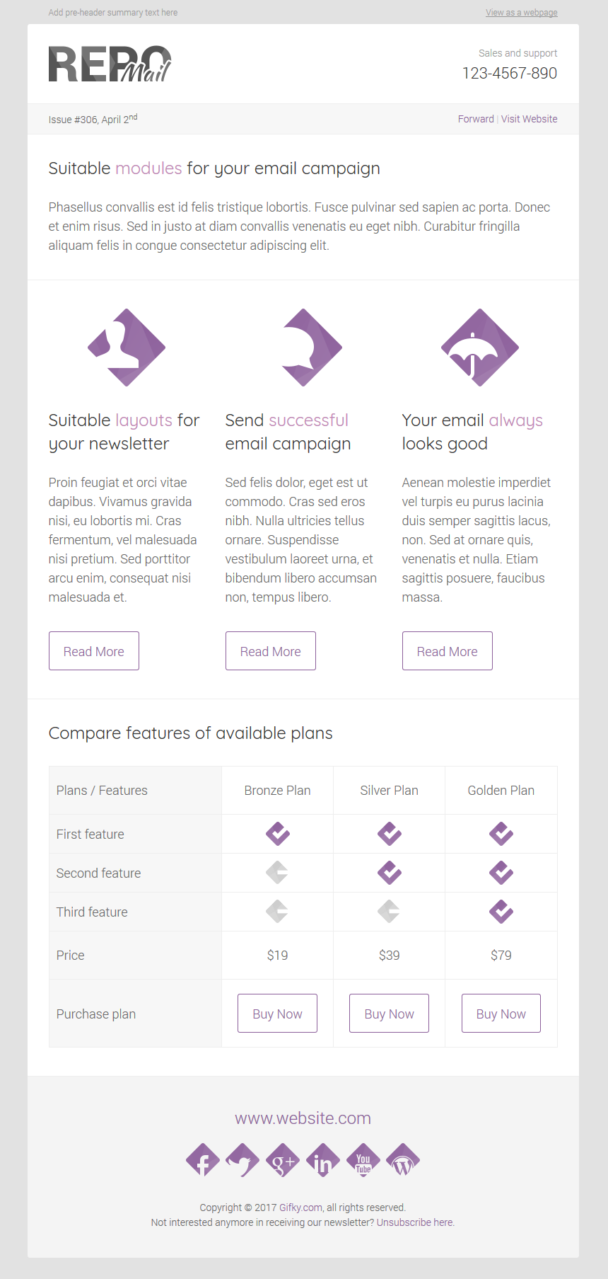Open the WordPress social icon
Image resolution: width=608 pixels, height=1279 pixels.
[403, 1161]
